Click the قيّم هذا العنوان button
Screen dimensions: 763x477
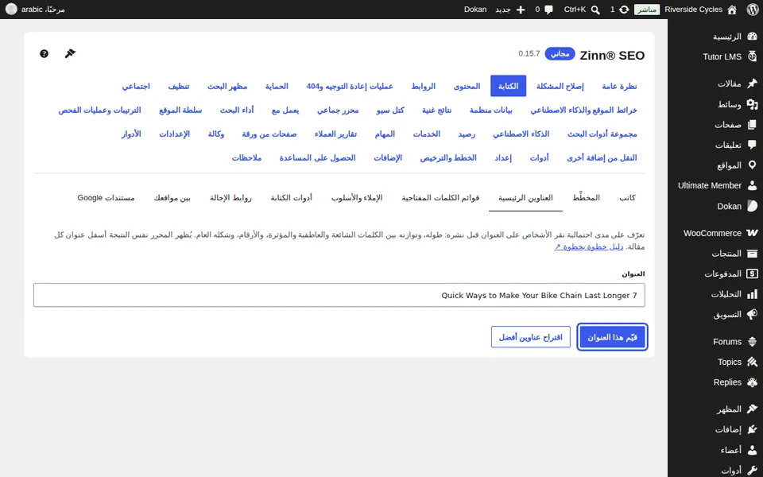click(612, 337)
